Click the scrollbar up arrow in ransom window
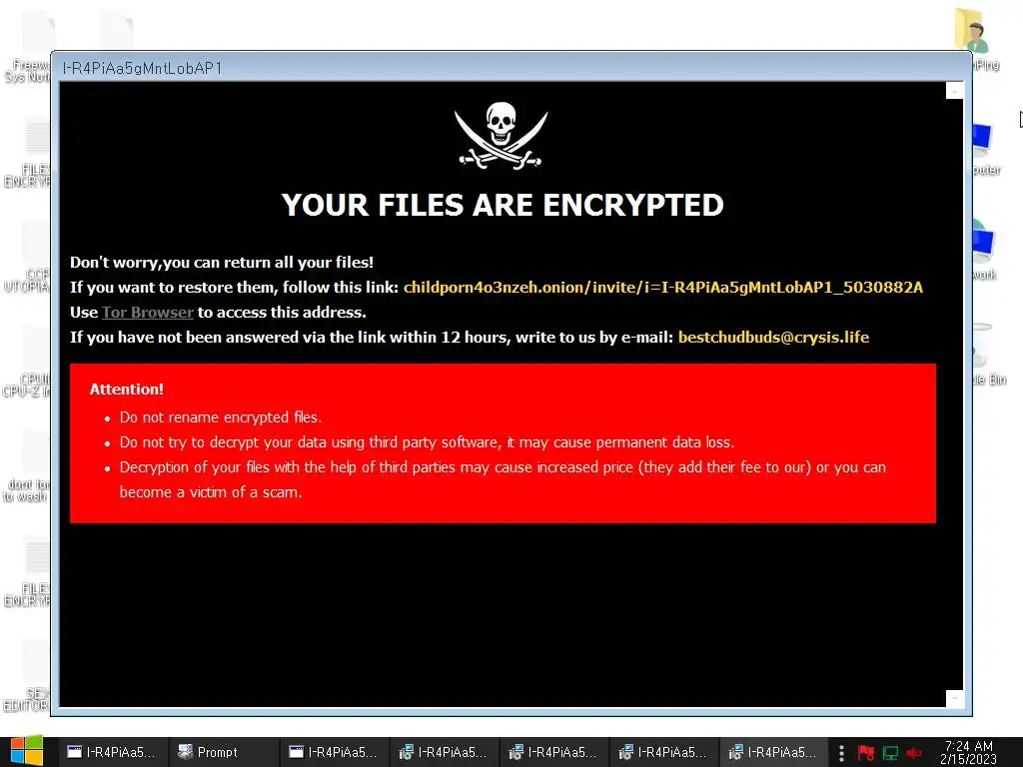 point(954,90)
